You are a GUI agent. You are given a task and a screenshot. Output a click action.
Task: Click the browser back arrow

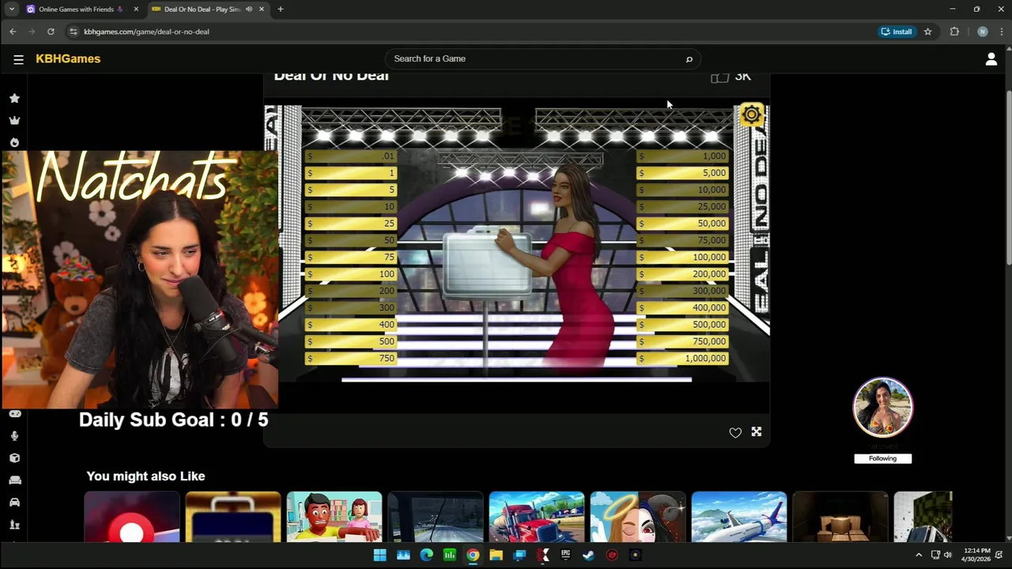(13, 32)
